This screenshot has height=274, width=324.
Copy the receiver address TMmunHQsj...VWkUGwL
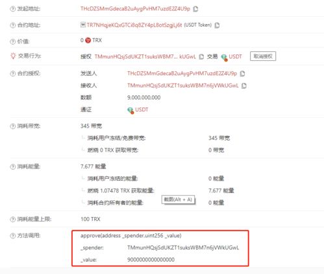(244, 86)
